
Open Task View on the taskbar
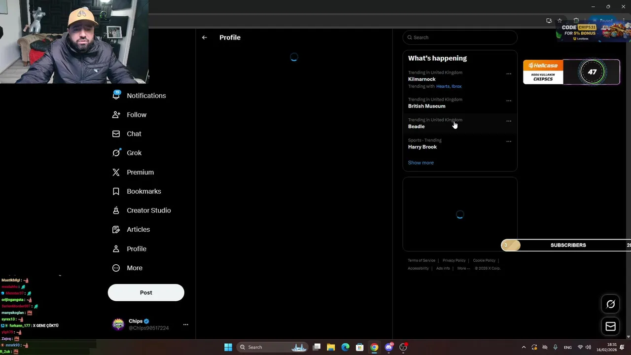[316, 347]
